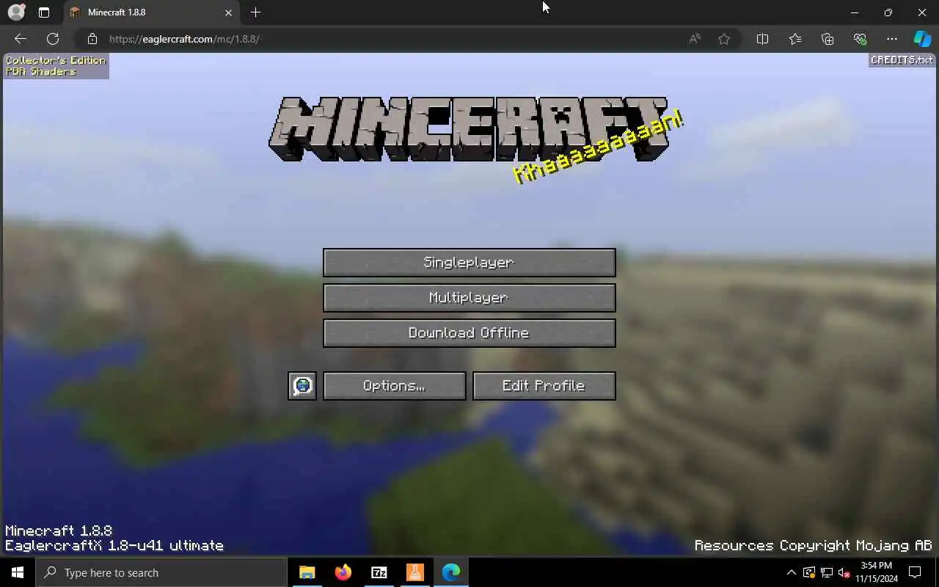Click Collector's Edition PBR Shaders label

click(56, 66)
